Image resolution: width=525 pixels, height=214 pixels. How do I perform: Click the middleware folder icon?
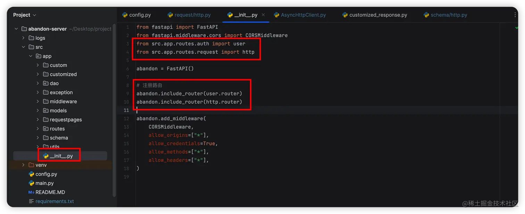[46, 101]
